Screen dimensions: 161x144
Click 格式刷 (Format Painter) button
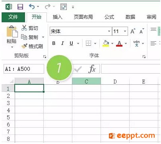(32, 46)
